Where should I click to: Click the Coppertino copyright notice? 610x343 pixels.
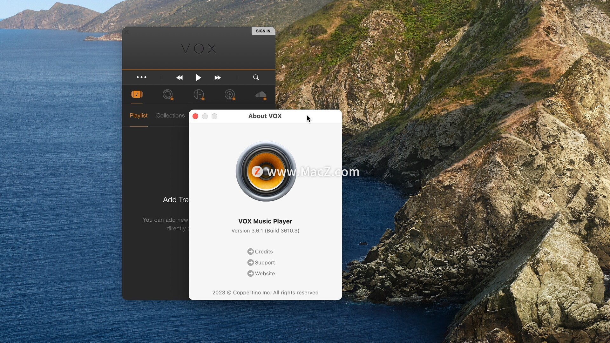[265, 293]
